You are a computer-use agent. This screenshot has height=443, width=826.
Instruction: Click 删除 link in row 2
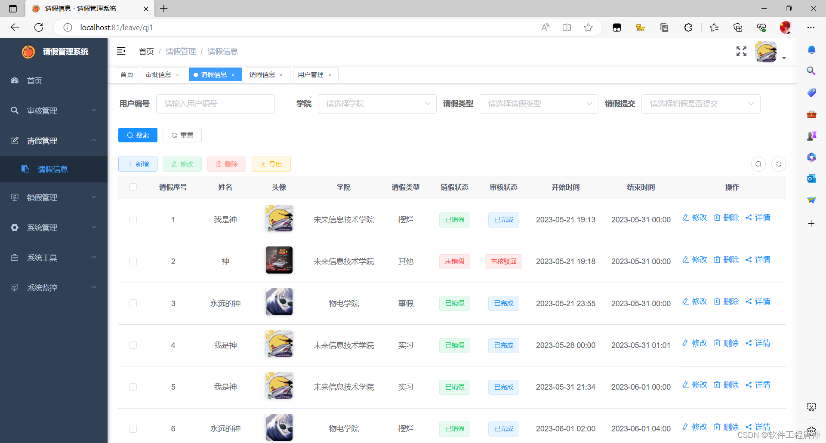[726, 260]
